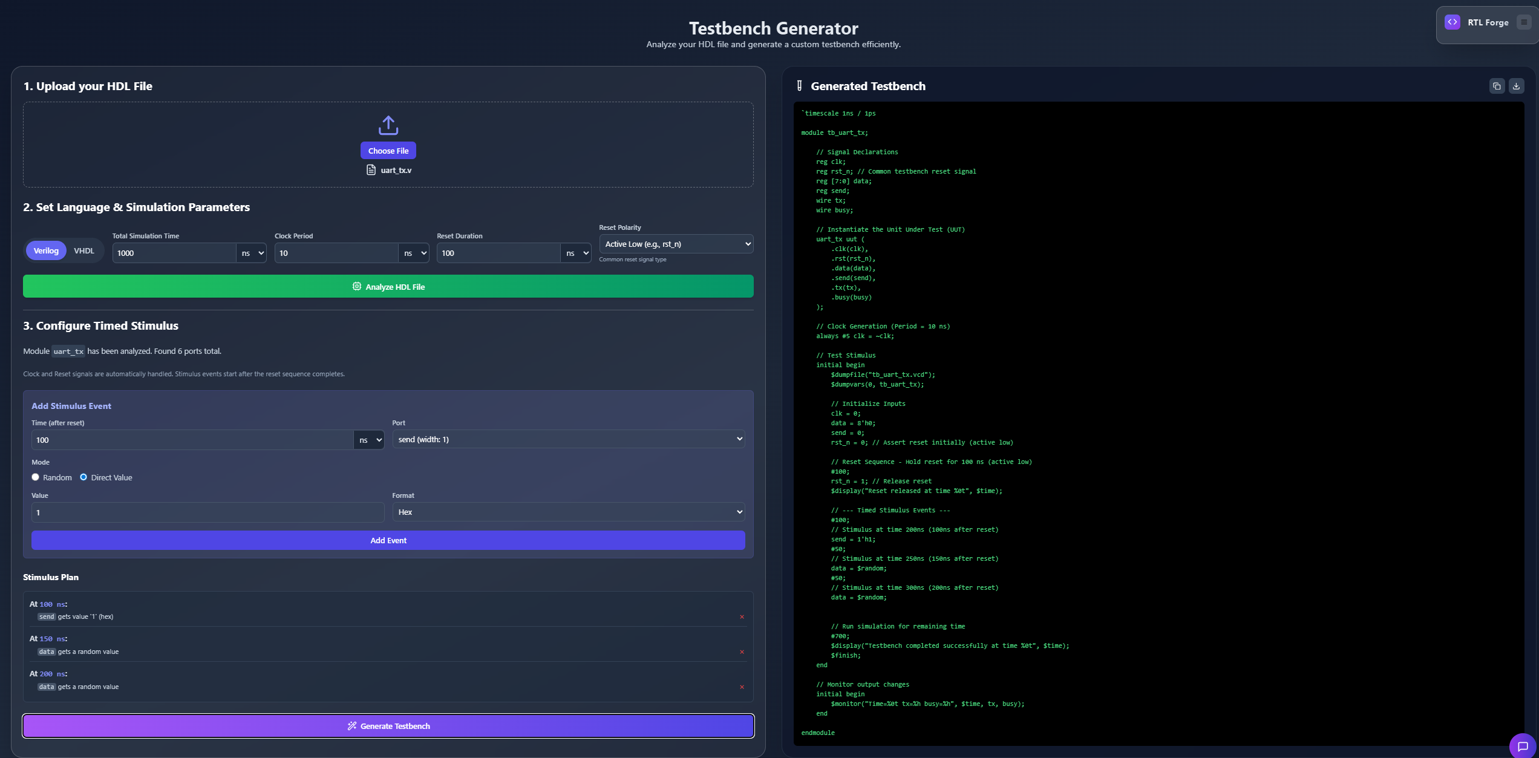
Task: Click the Reset Duration input field
Action: 498,253
